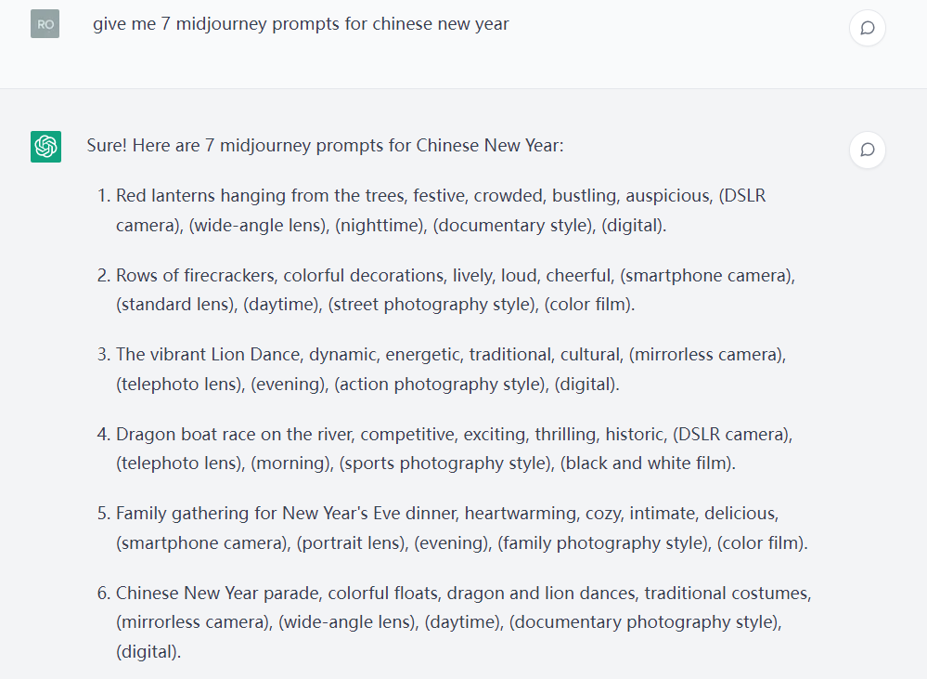Click the final "(digital)." line of item 6
The image size is (927, 679).
coord(148,651)
